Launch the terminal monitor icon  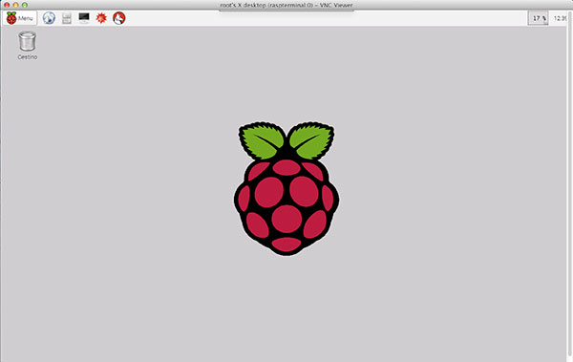click(x=84, y=17)
